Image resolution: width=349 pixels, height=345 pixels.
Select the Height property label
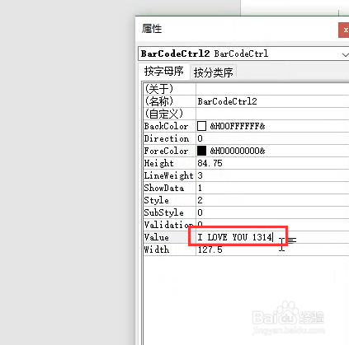(159, 163)
